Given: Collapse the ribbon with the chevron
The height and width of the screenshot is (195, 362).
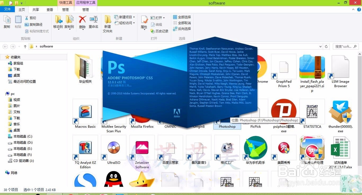Looking at the screenshot, I should click(x=353, y=9).
